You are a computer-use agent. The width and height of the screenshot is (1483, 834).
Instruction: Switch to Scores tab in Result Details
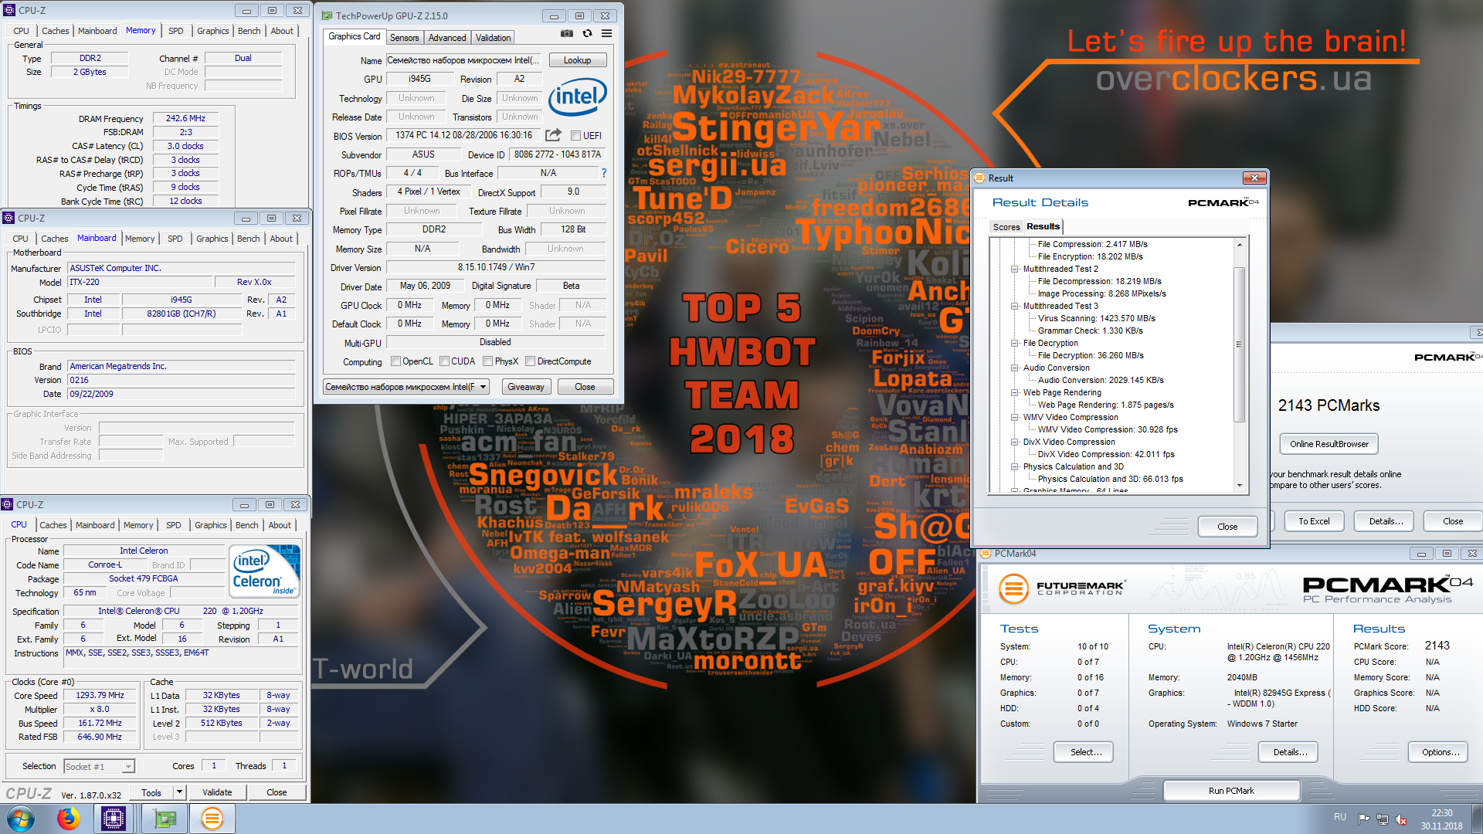click(x=1006, y=227)
